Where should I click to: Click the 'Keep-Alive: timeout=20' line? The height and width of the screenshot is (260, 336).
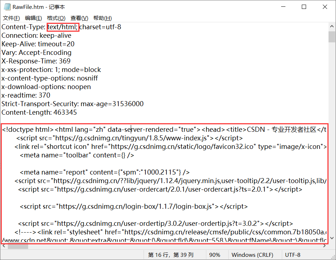[38, 44]
